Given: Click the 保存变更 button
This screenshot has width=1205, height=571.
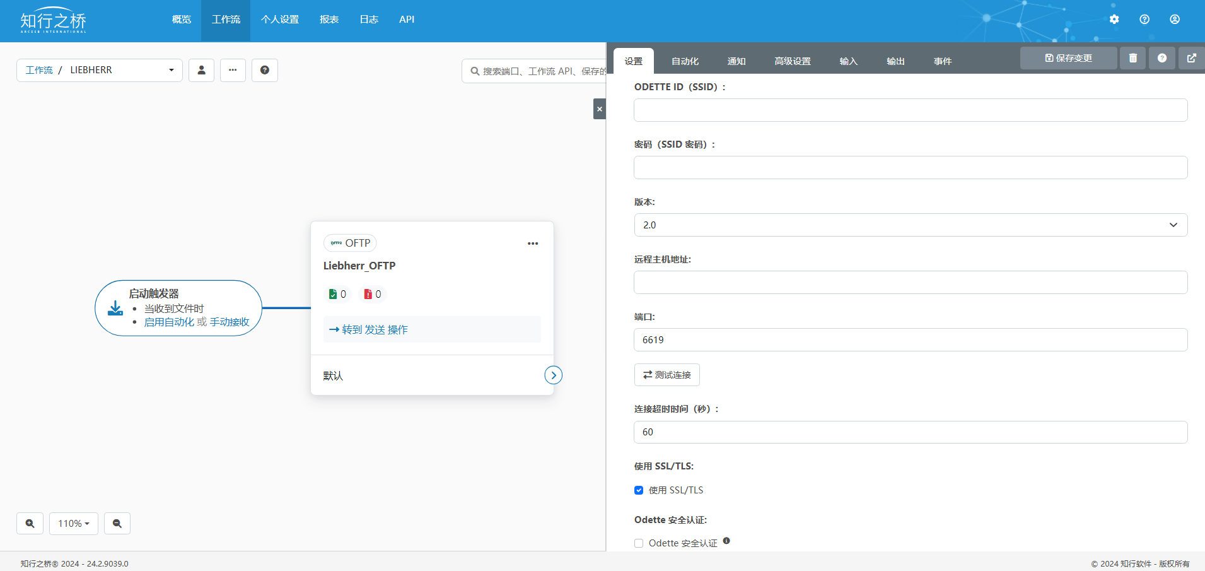Looking at the screenshot, I should click(1069, 58).
